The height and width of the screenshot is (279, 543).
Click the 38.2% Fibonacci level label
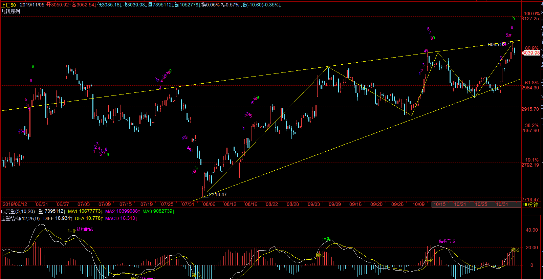[x=531, y=125]
